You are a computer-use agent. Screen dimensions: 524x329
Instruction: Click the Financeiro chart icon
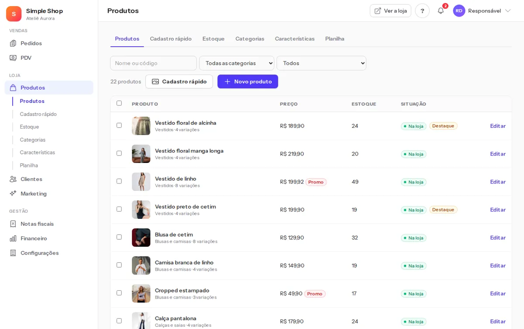13,238
